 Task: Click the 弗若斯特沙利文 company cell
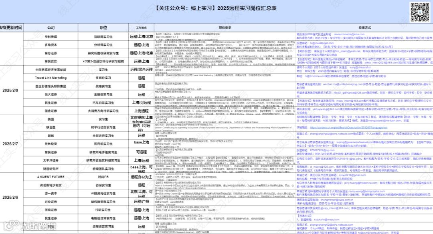tap(51, 185)
